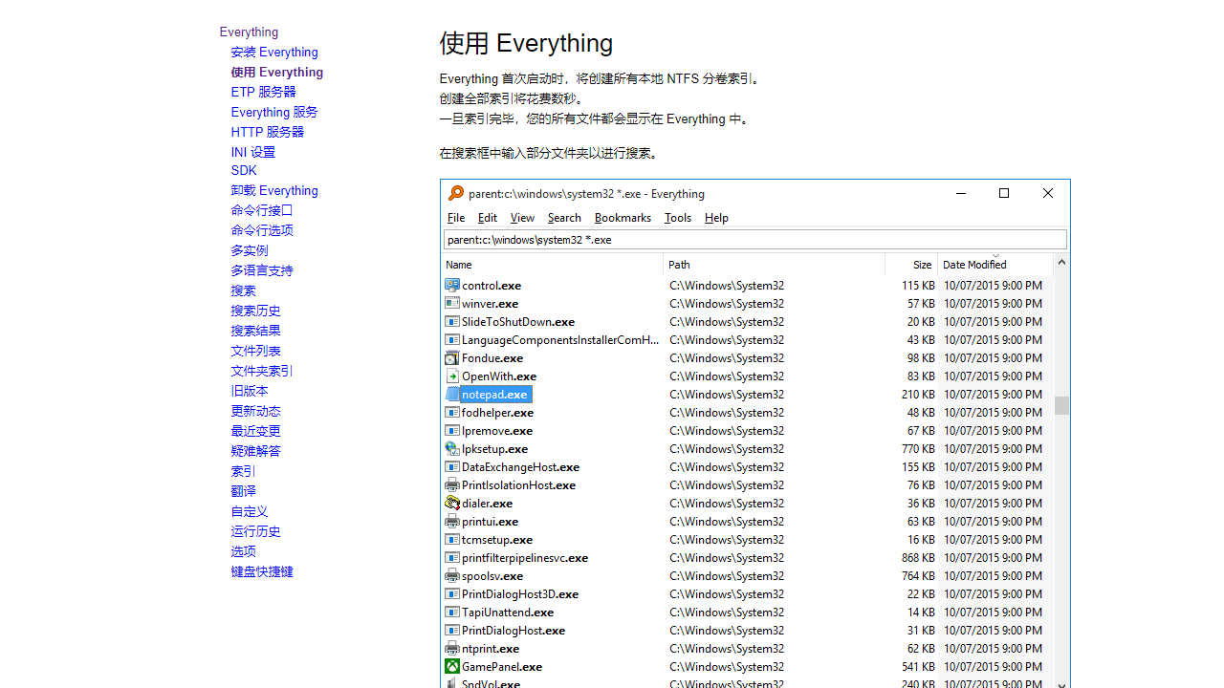Screen dimensions: 1224x688
Task: Click the Date Modified sort indicator
Action: tap(995, 257)
